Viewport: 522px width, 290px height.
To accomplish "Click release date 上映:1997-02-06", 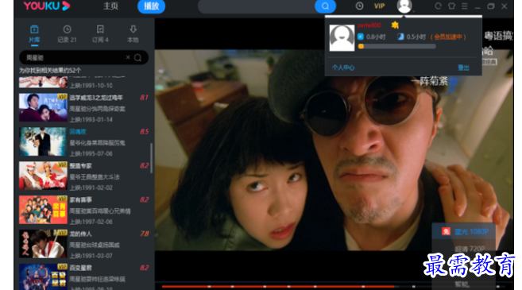I will click(91, 222).
